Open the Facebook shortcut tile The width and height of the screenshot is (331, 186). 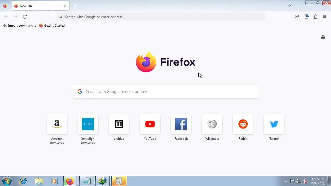[181, 124]
